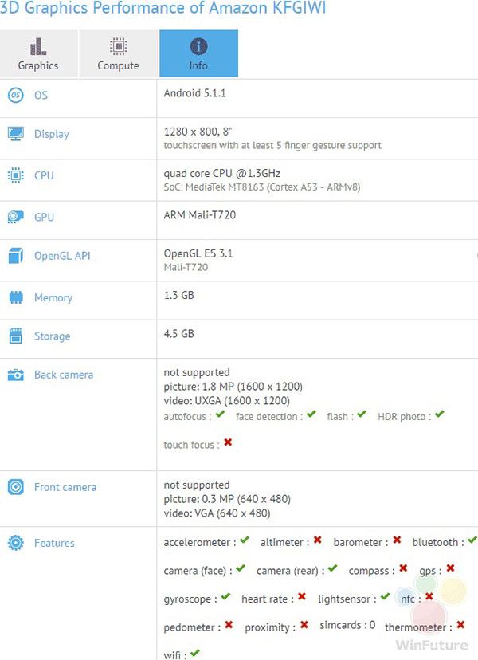
Task: Click the Back camera label
Action: (64, 375)
